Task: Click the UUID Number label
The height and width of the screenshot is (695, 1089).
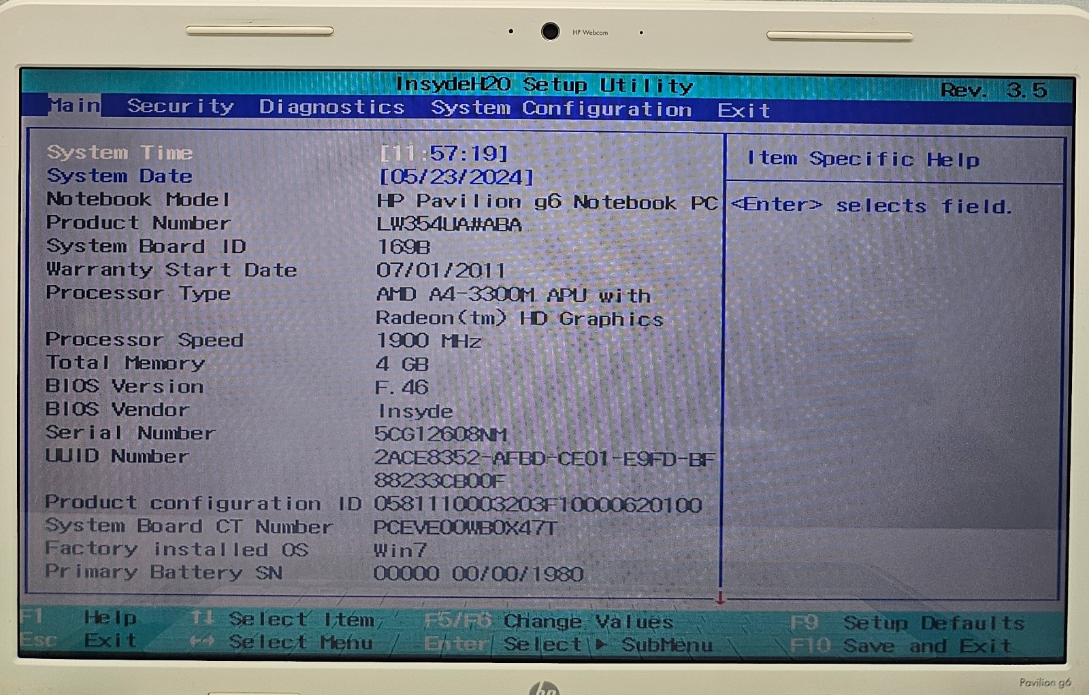Action: tap(117, 456)
